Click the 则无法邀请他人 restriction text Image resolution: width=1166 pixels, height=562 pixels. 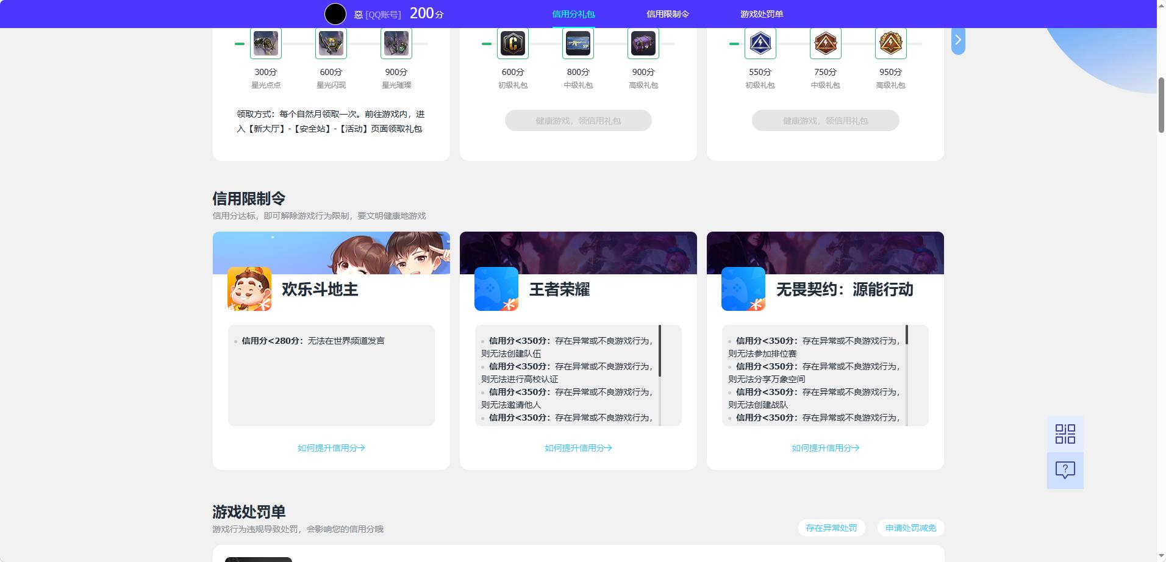coord(511,405)
